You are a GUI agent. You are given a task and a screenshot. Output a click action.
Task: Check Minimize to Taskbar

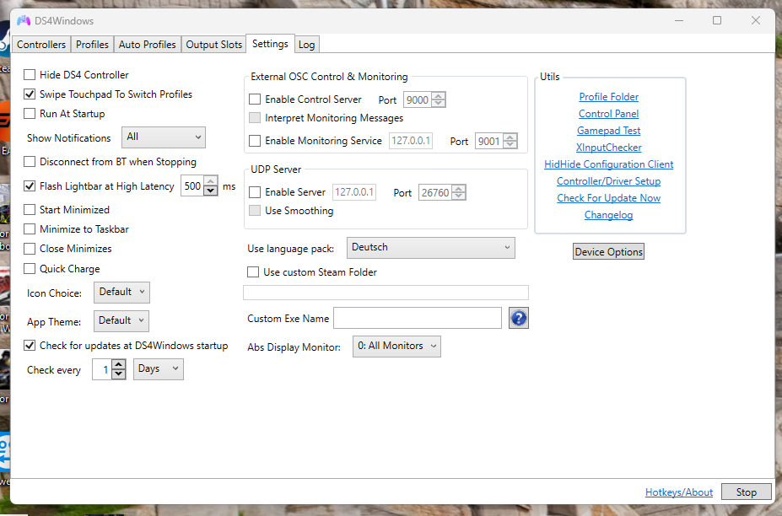point(30,228)
